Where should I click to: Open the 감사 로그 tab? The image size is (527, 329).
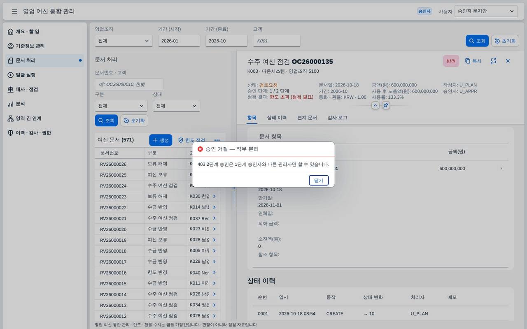click(337, 118)
